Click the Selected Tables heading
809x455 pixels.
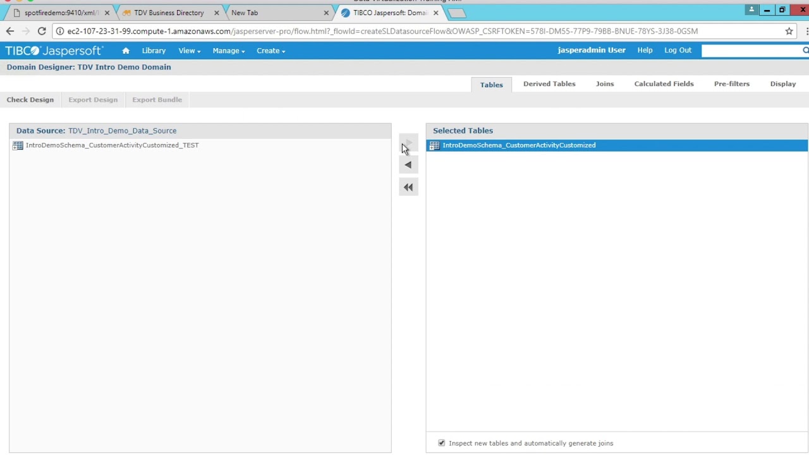[463, 131]
